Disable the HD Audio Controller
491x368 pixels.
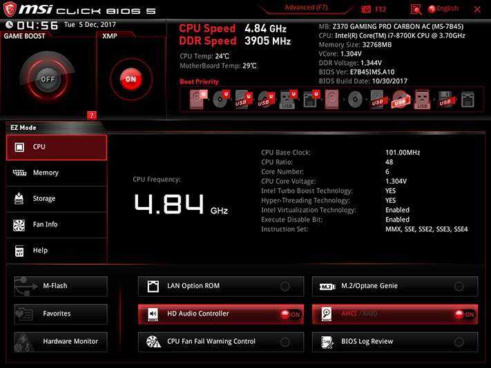tap(221, 314)
